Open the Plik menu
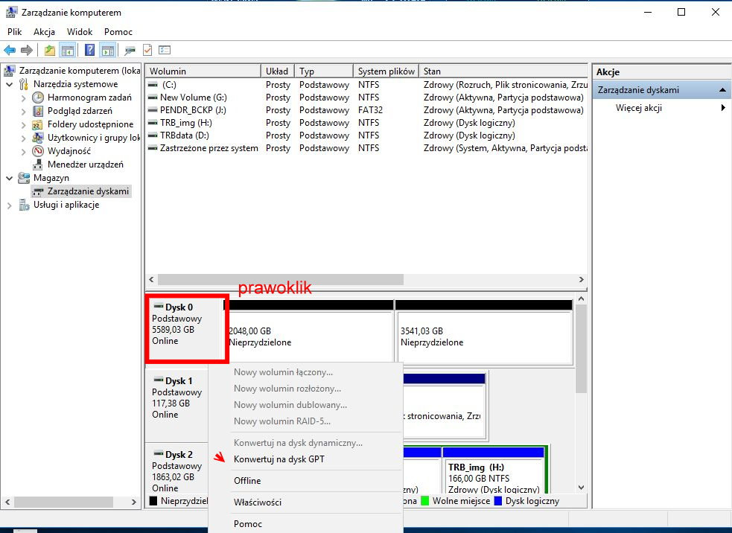Viewport: 732px width, 533px height. tap(14, 32)
